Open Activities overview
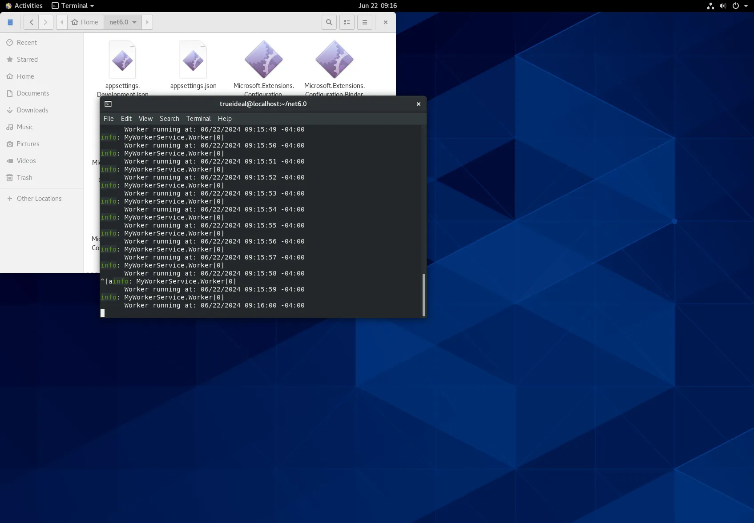The image size is (754, 523). pyautogui.click(x=24, y=6)
